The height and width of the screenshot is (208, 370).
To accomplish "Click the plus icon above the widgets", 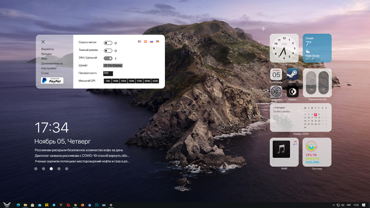I will (x=263, y=29).
